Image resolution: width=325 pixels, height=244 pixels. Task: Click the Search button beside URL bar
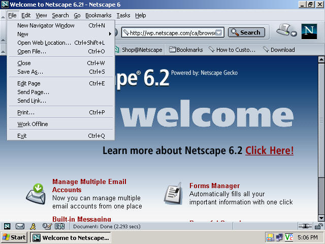(x=246, y=33)
